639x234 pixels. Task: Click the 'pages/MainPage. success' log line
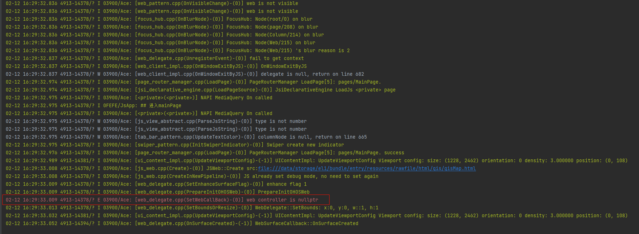[205, 153]
